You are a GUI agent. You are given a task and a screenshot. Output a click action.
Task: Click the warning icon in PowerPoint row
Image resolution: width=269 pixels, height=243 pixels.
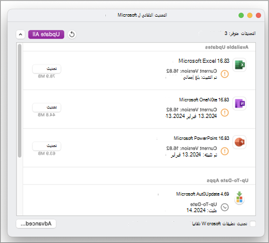click(225, 151)
